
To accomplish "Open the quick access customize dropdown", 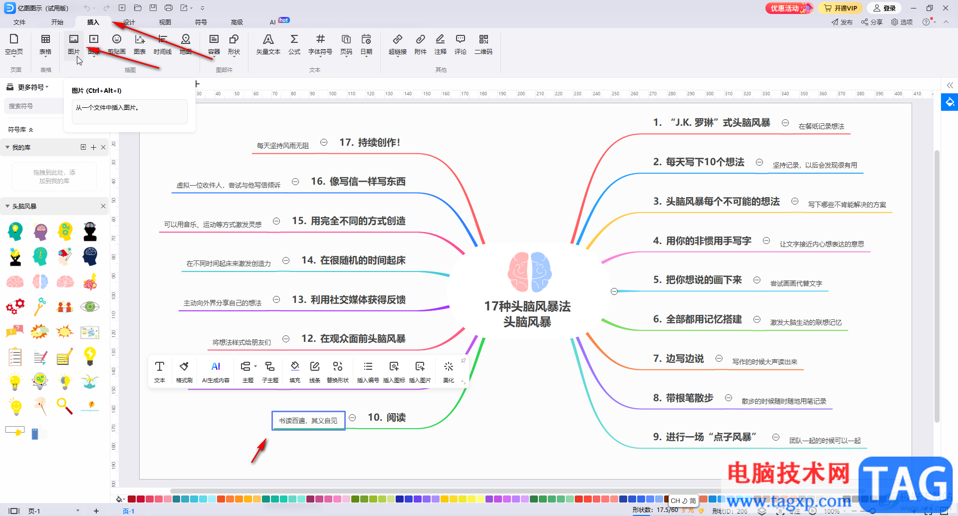I will pyautogui.click(x=203, y=8).
